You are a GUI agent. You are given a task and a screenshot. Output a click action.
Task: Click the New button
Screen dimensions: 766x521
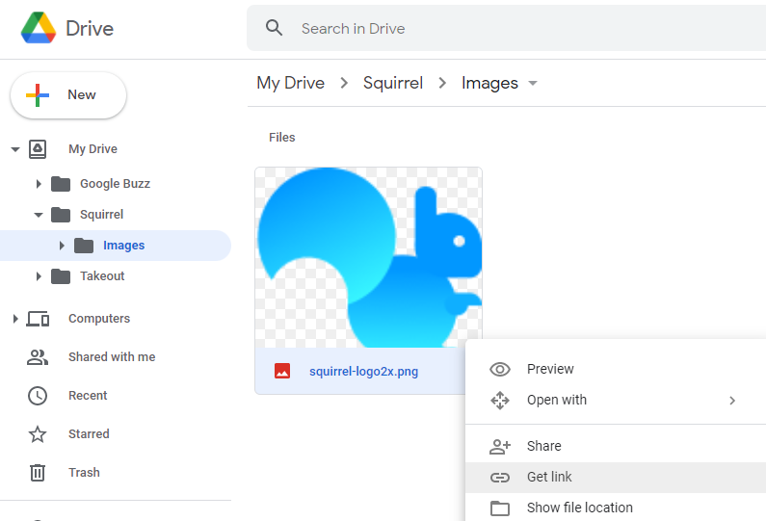pyautogui.click(x=68, y=95)
